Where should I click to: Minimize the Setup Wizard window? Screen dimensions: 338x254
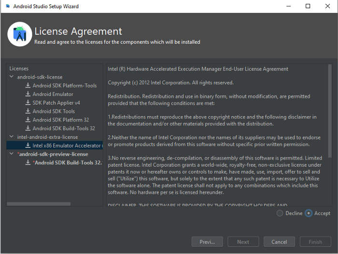pos(288,6)
